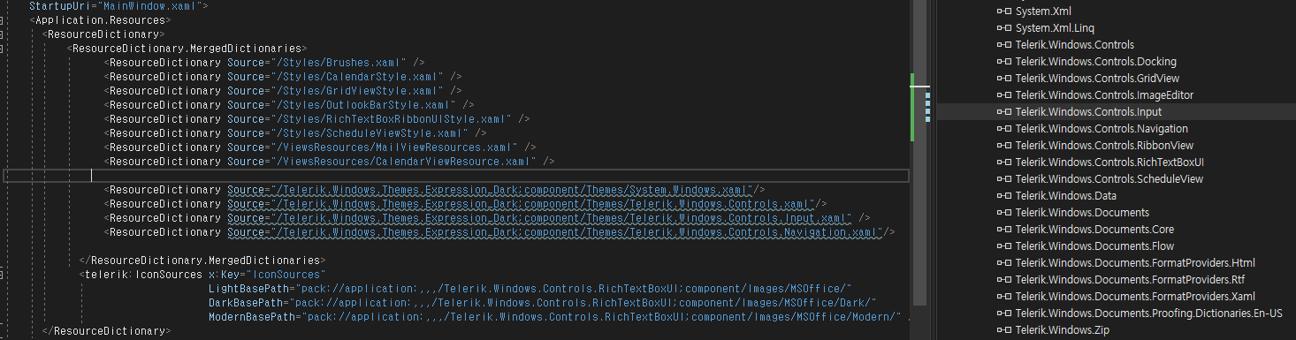Click the System.Xml reference icon
1296x340 pixels.
pyautogui.click(x=1003, y=11)
